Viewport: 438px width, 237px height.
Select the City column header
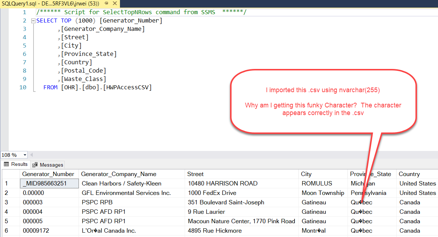click(x=306, y=174)
